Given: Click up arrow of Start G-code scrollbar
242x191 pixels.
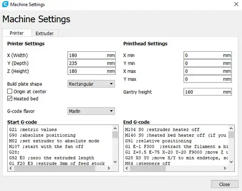Looking at the screenshot, I should coord(115,129).
